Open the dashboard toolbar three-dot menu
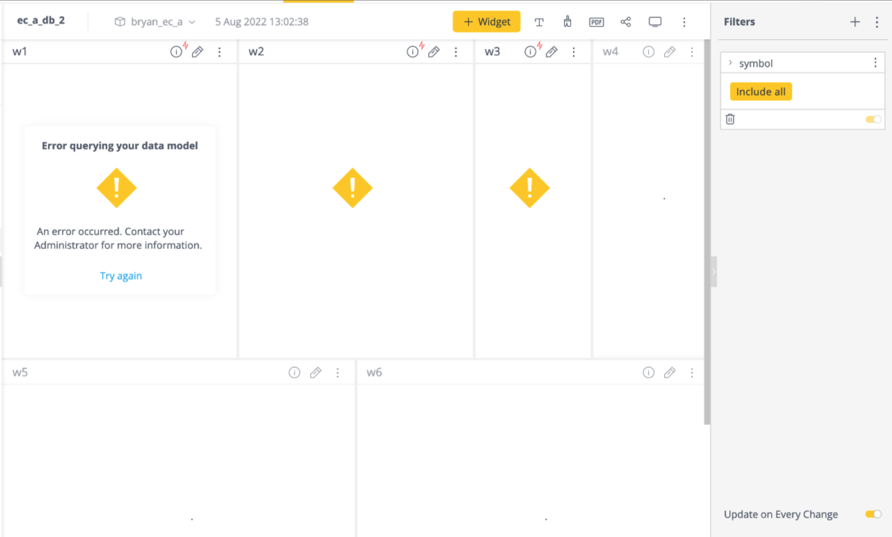This screenshot has width=892, height=537. pos(684,22)
